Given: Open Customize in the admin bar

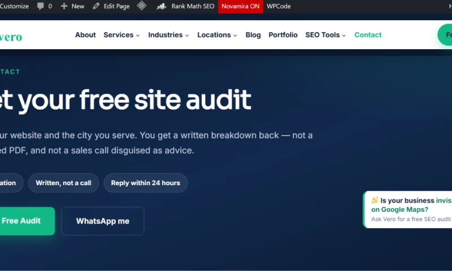Looking at the screenshot, I should [14, 6].
